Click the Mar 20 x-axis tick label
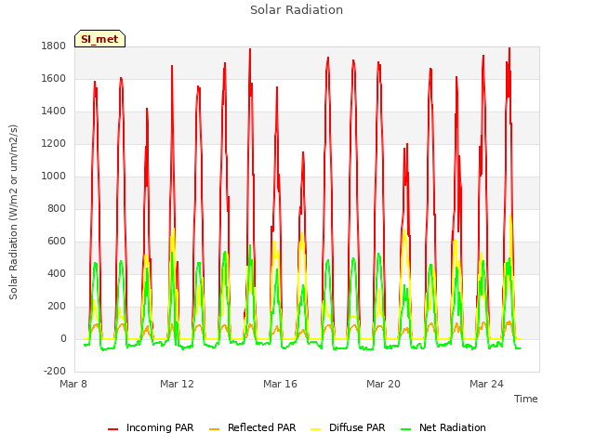Screen dimensions: 595x446 click(x=383, y=384)
